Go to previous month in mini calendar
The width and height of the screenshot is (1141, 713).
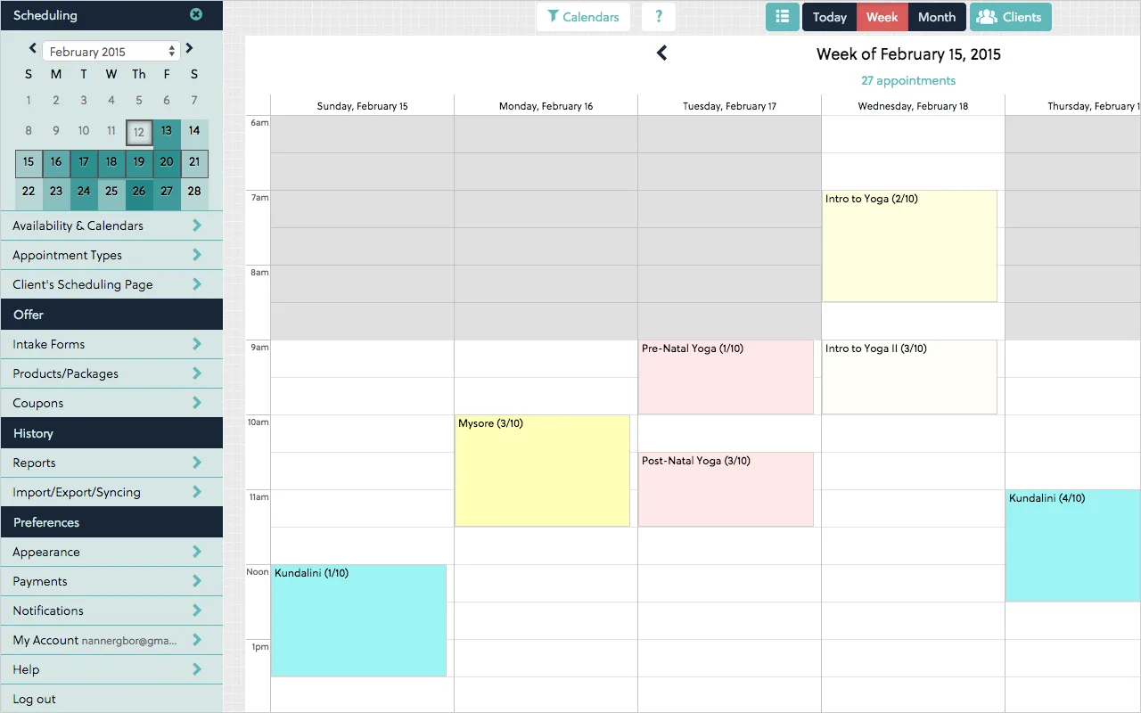33,49
